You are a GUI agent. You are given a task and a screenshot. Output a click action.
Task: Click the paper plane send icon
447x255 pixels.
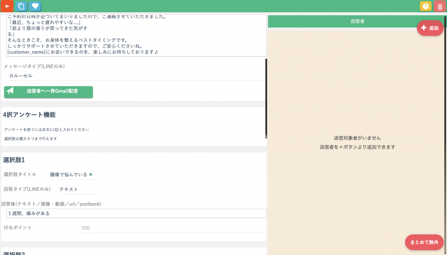click(10, 91)
